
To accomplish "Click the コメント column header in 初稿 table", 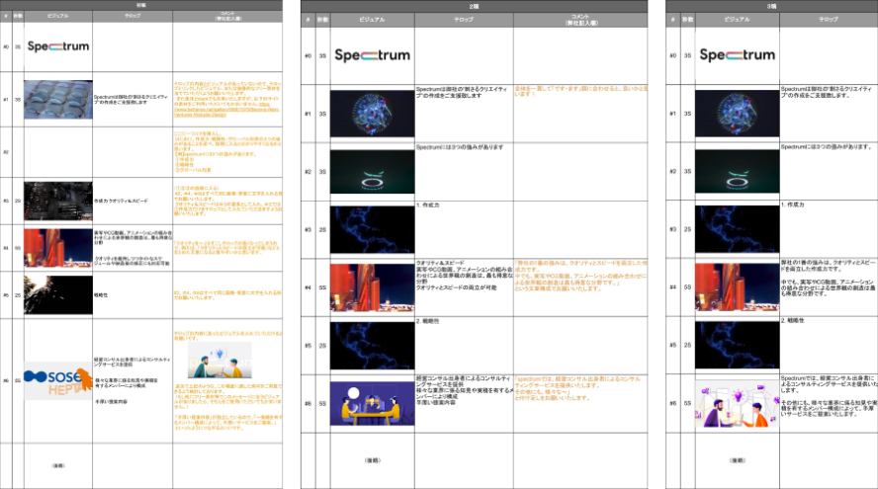I will (227, 16).
